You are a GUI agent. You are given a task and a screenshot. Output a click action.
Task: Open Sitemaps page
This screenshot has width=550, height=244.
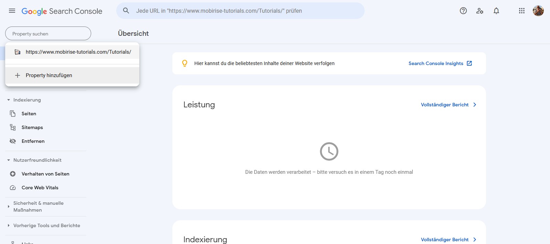click(x=32, y=127)
